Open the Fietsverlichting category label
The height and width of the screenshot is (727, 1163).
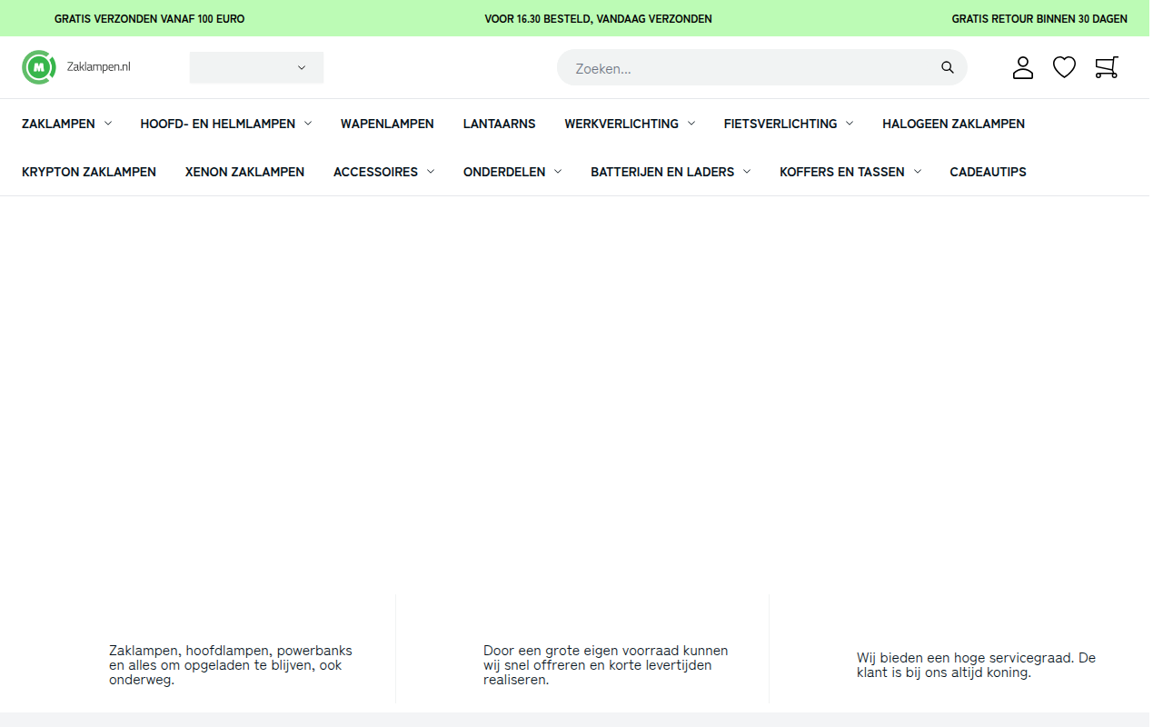[x=780, y=124]
